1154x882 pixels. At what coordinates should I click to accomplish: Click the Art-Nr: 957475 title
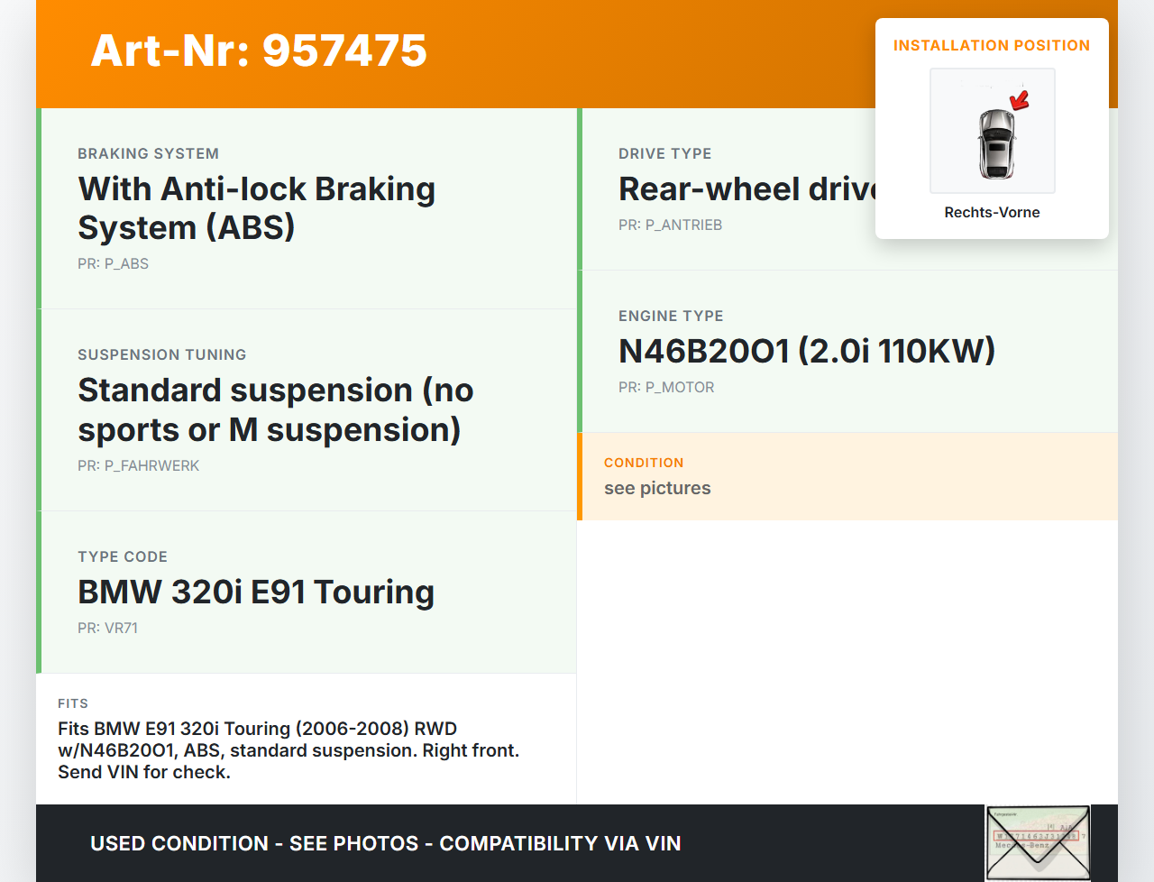(x=259, y=51)
